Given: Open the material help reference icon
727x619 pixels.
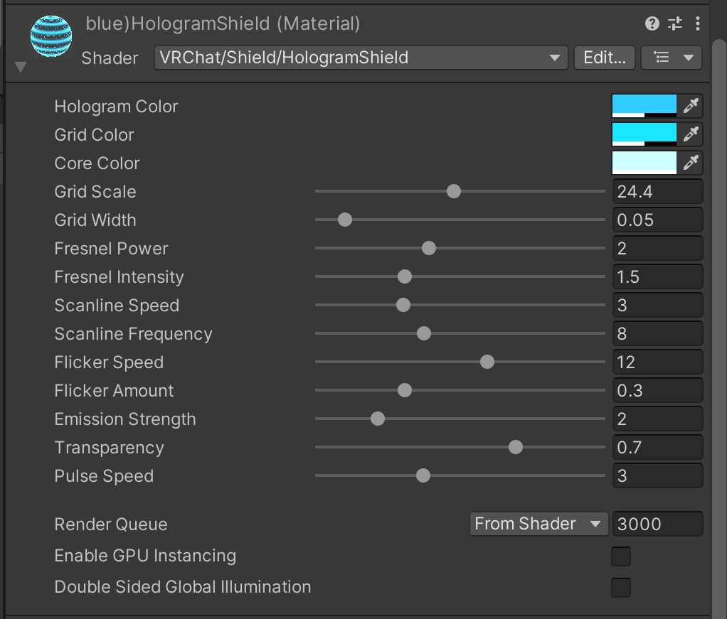Looking at the screenshot, I should point(652,23).
